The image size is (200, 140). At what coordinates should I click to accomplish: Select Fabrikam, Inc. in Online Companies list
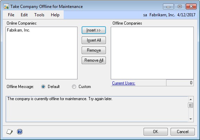(18, 30)
